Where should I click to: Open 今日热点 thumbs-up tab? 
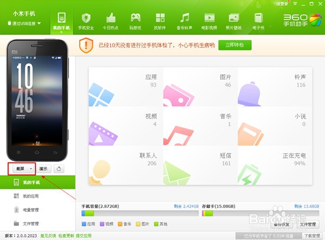tap(110, 22)
